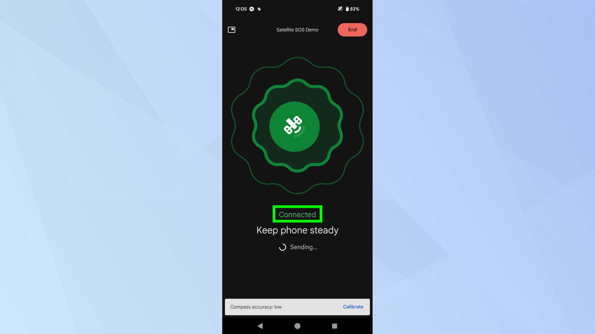Screen dimensions: 595x334
Task: Tap the Bluetooth icon in status bar
Action: [x=339, y=9]
